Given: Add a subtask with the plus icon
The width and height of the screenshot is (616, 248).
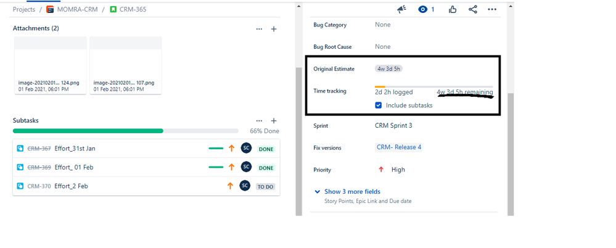Looking at the screenshot, I should click(x=274, y=121).
